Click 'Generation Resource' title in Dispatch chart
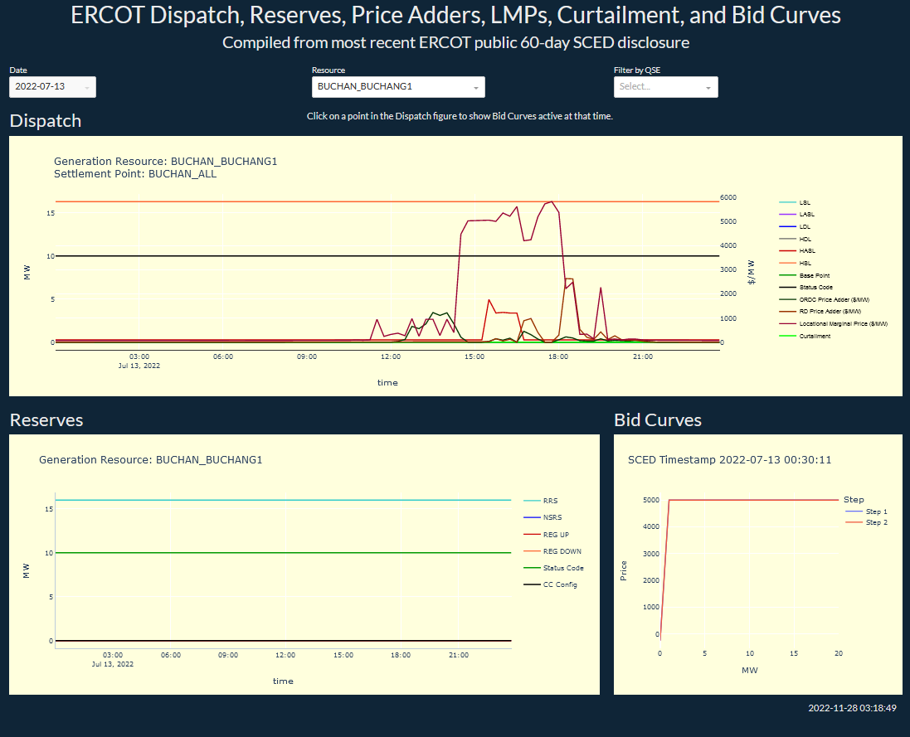This screenshot has height=737, width=910. pyautogui.click(x=165, y=162)
